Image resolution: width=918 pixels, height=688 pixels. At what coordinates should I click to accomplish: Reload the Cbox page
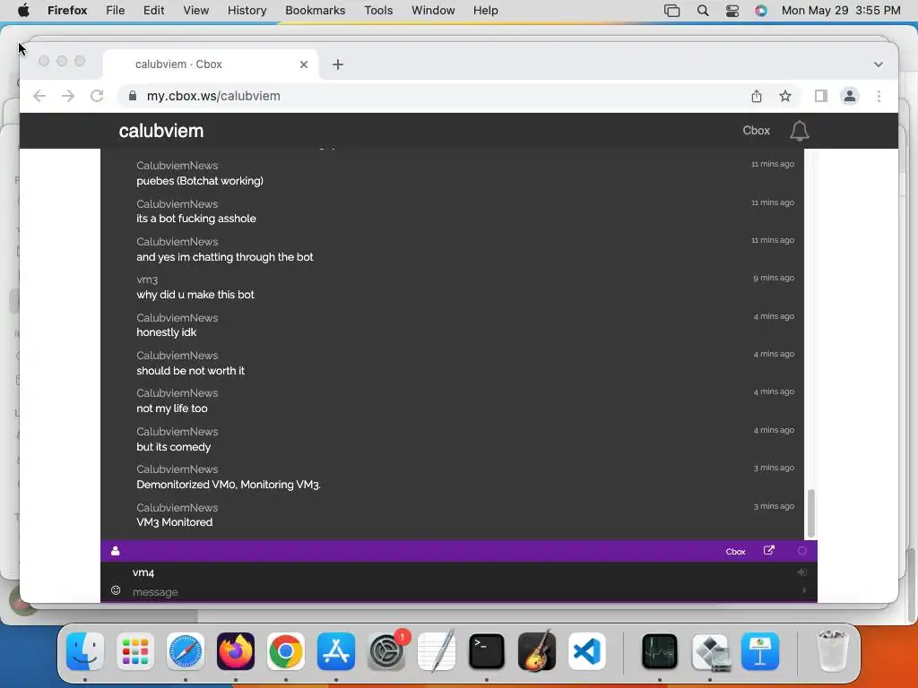97,96
